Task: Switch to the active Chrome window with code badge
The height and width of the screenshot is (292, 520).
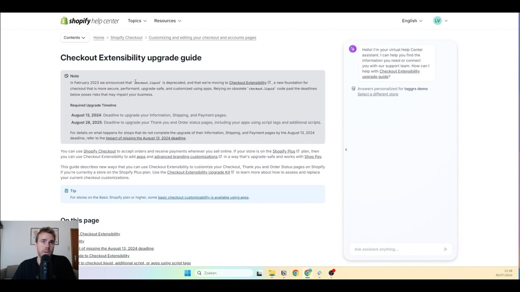Action: 308,273
